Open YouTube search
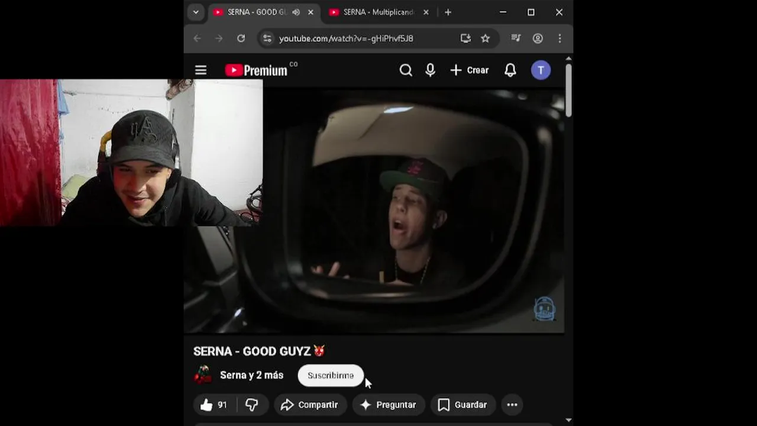The image size is (757, 426). [406, 70]
